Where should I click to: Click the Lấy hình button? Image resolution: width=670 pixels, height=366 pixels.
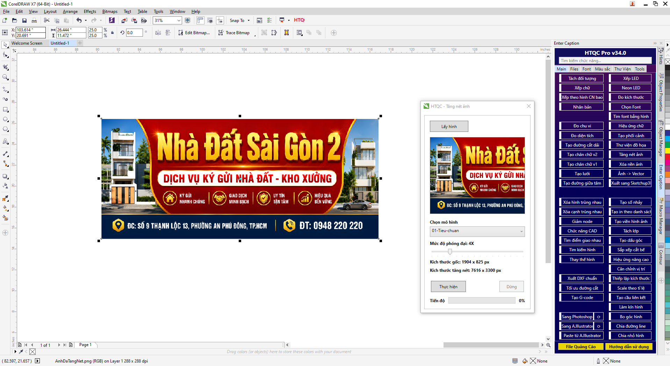[449, 126]
